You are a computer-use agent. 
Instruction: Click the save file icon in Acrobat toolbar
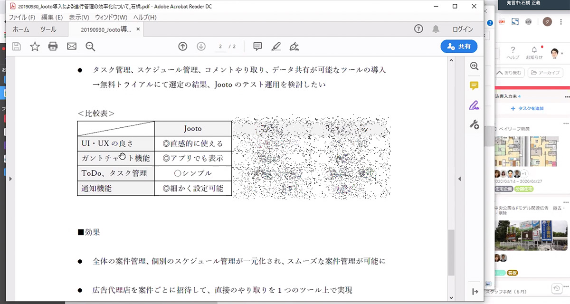(17, 46)
